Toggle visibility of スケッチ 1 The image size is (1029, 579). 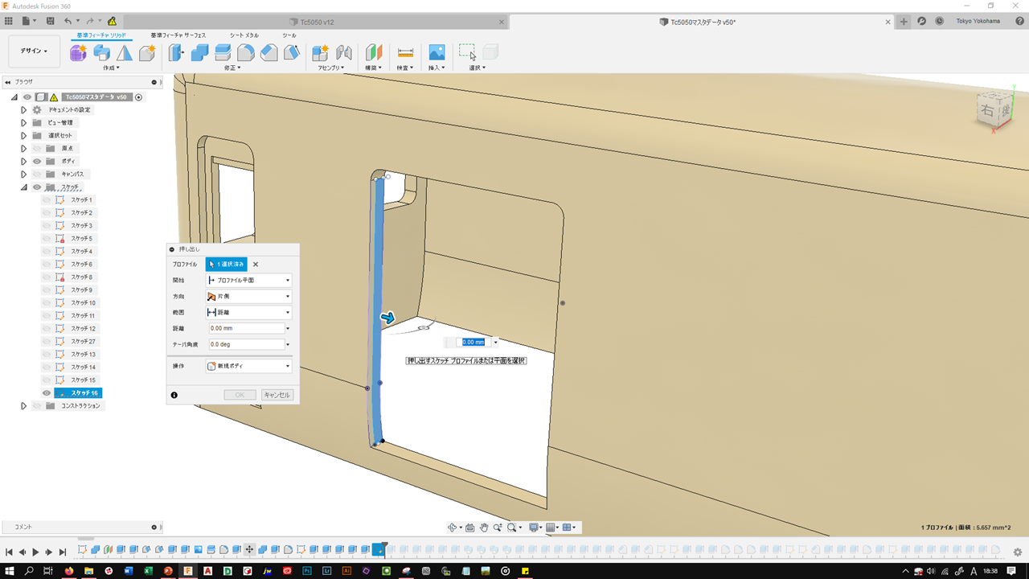[47, 199]
